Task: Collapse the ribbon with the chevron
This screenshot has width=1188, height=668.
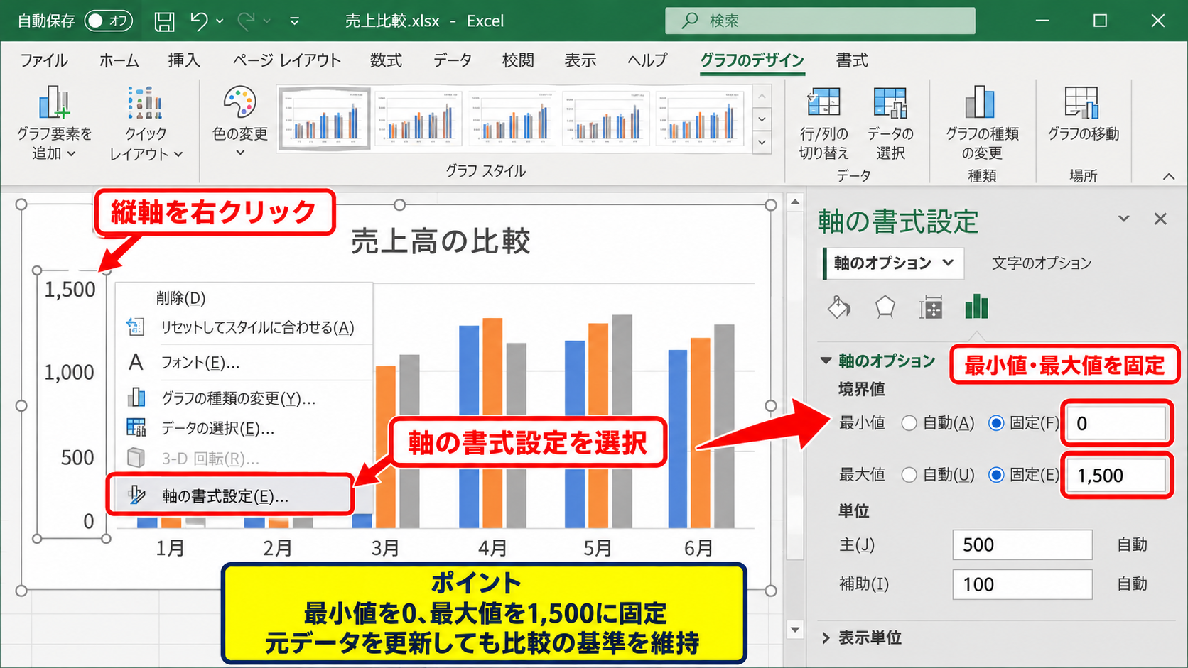Action: 1169,176
